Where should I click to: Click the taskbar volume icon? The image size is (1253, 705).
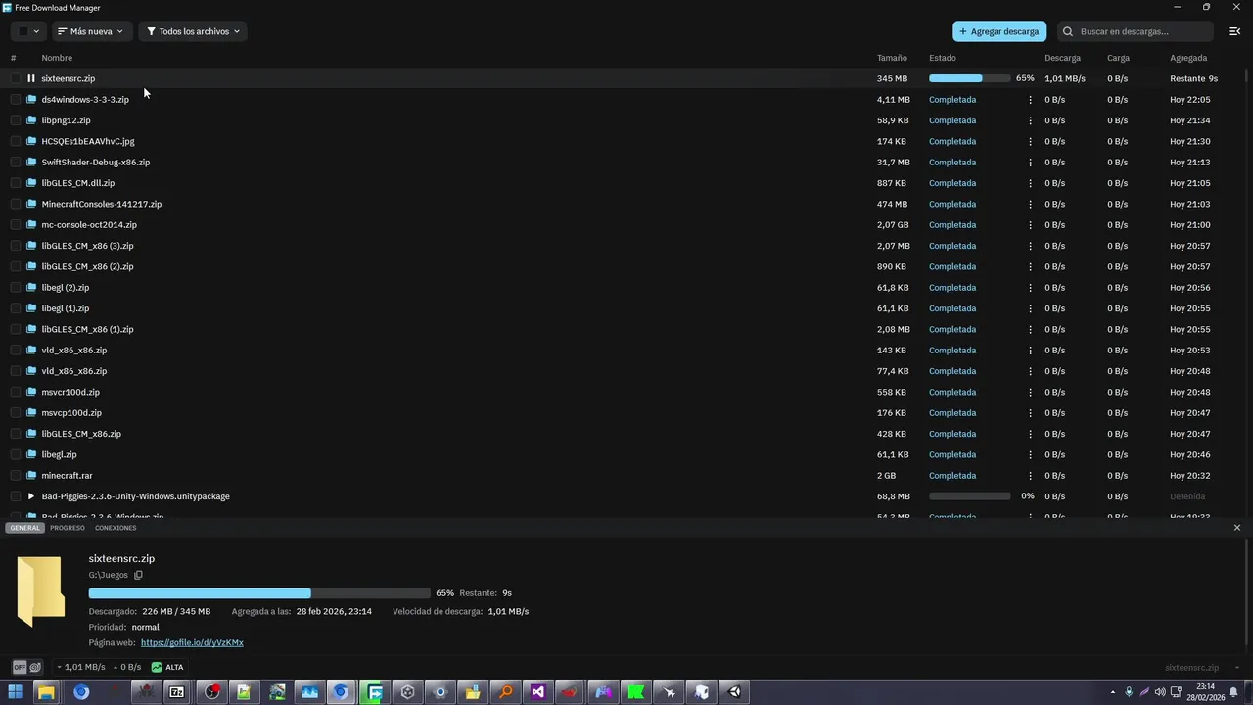(1160, 692)
